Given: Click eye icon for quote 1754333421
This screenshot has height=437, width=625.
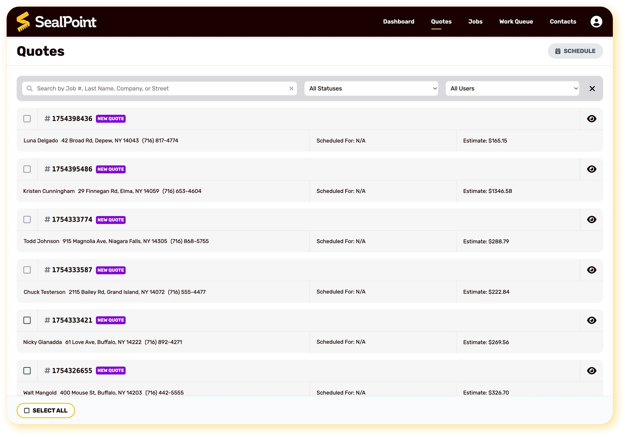Looking at the screenshot, I should 591,320.
